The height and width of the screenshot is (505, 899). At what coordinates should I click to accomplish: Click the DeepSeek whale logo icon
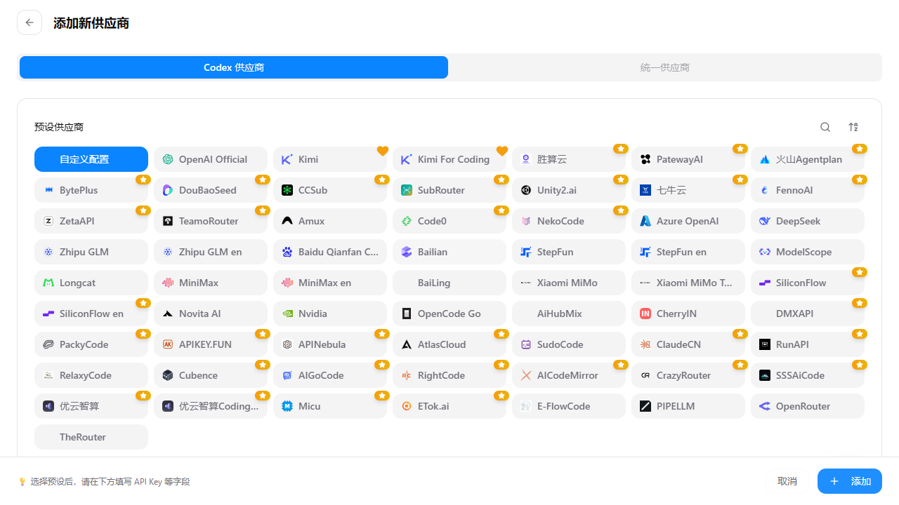point(765,221)
